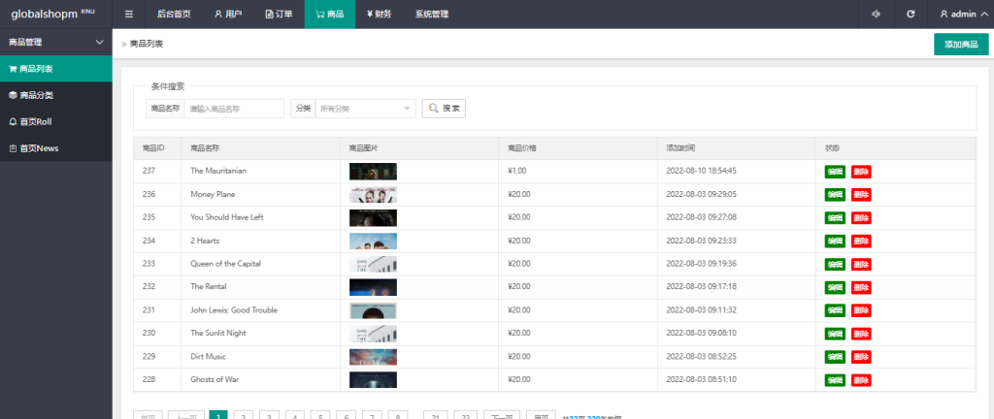994x419 pixels.
Task: Click green edit button for The Mauritanian
Action: (835, 172)
